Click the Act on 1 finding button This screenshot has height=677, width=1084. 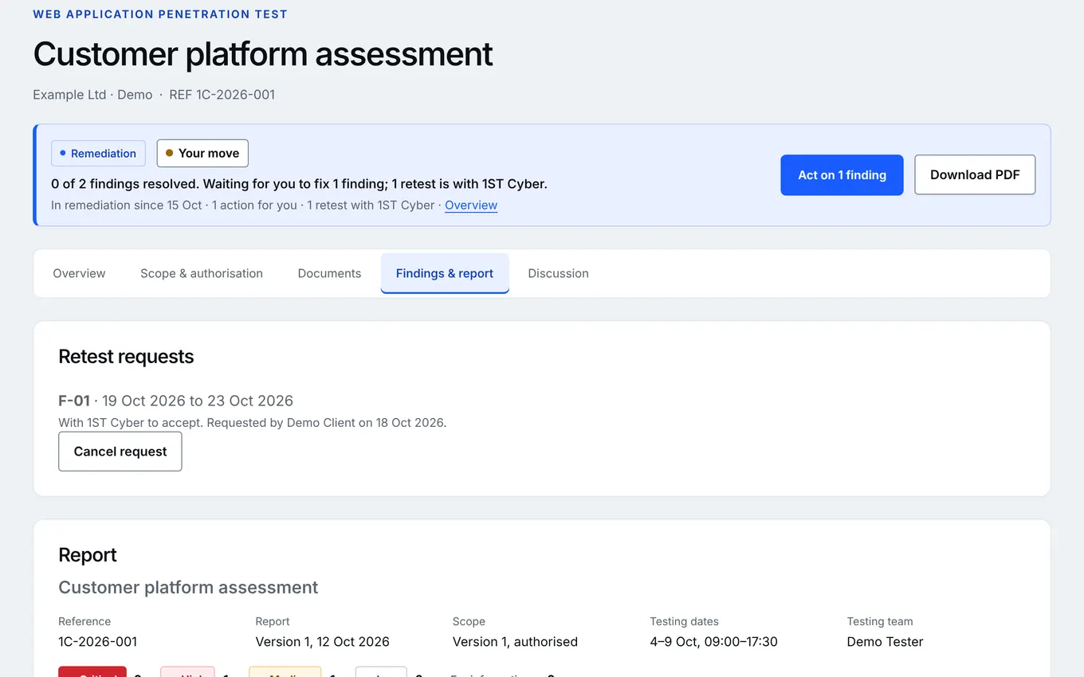[x=842, y=175]
